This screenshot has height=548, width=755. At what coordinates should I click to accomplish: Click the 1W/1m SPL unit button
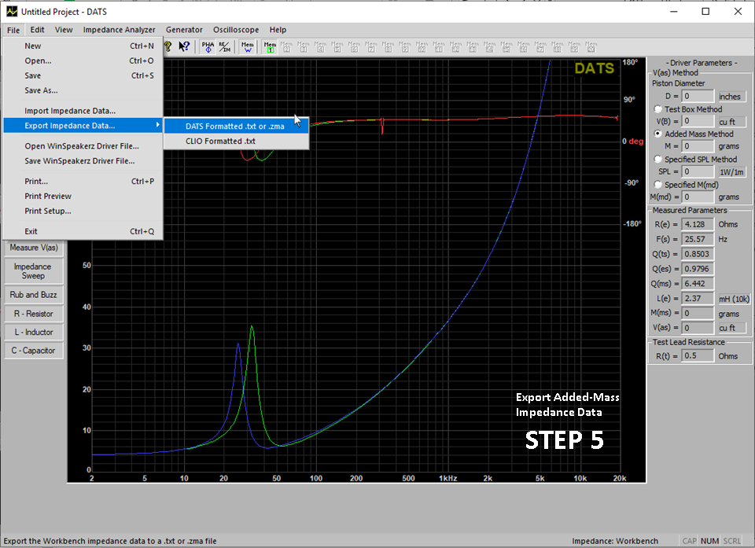(731, 172)
